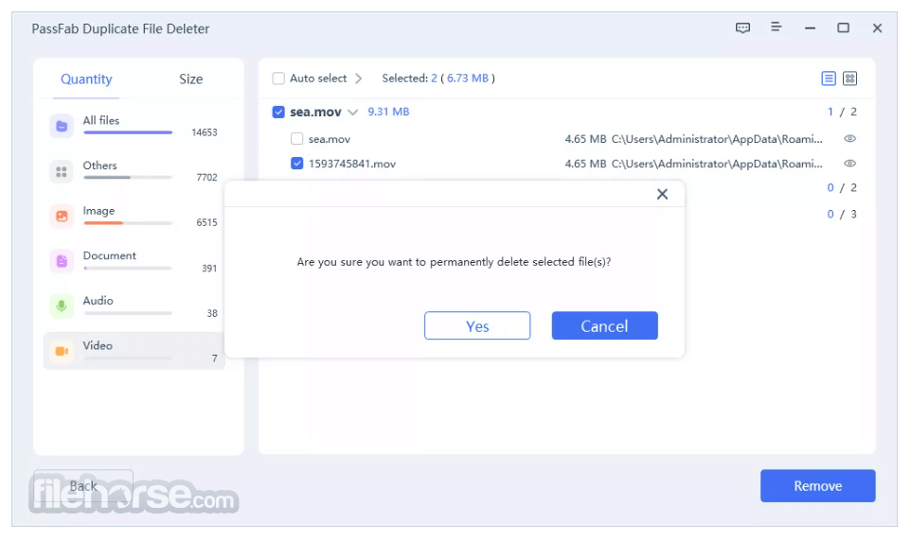Screen dimensions: 911x542
Task: Click the 0 / 3 selection count
Action: coord(842,214)
